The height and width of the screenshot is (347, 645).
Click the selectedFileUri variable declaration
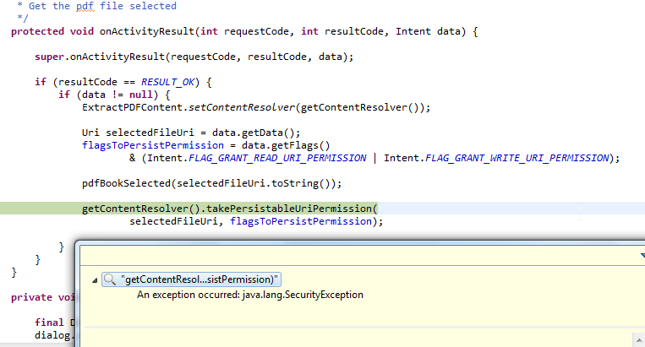[x=150, y=133]
